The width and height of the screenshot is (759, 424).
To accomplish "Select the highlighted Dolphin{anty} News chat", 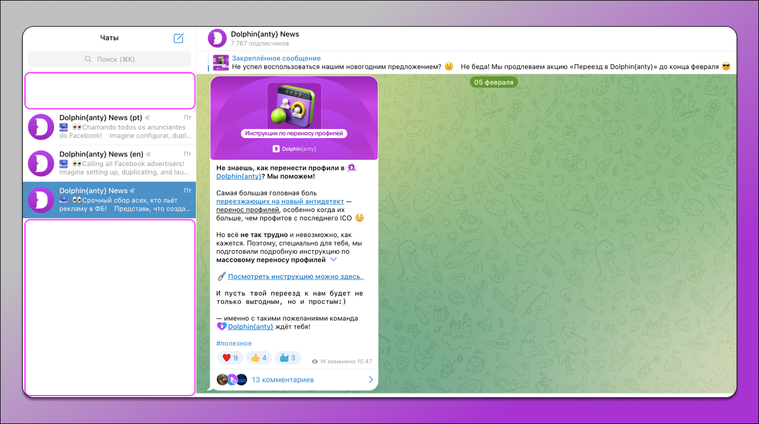I will tap(109, 199).
